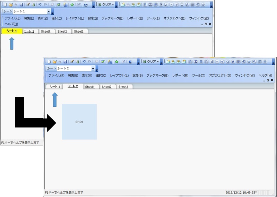Click Undo arrow in front window
The width and height of the screenshot is (277, 197).
pos(84,62)
